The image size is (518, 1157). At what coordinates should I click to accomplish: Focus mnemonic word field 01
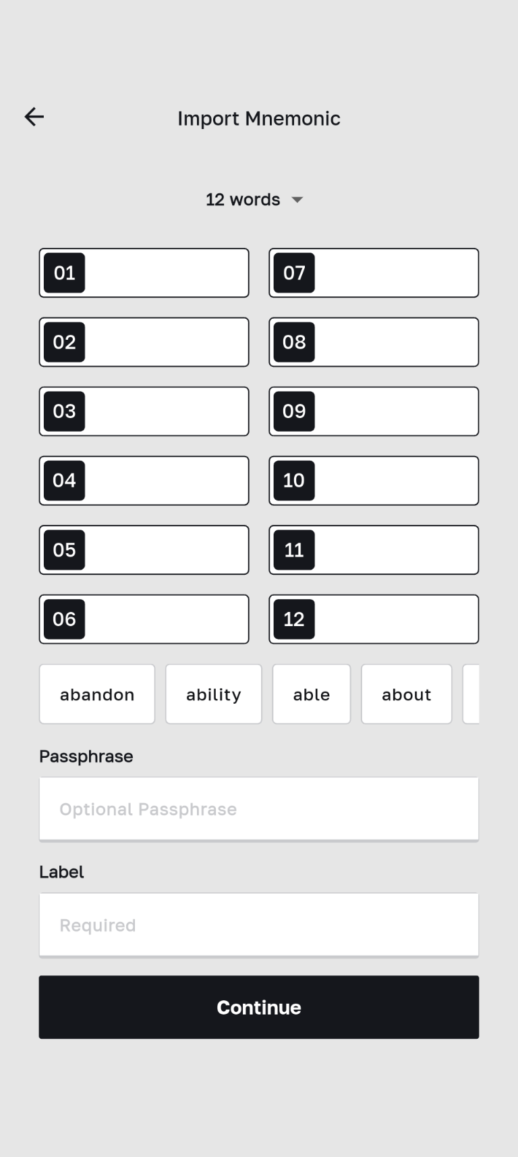pos(165,273)
